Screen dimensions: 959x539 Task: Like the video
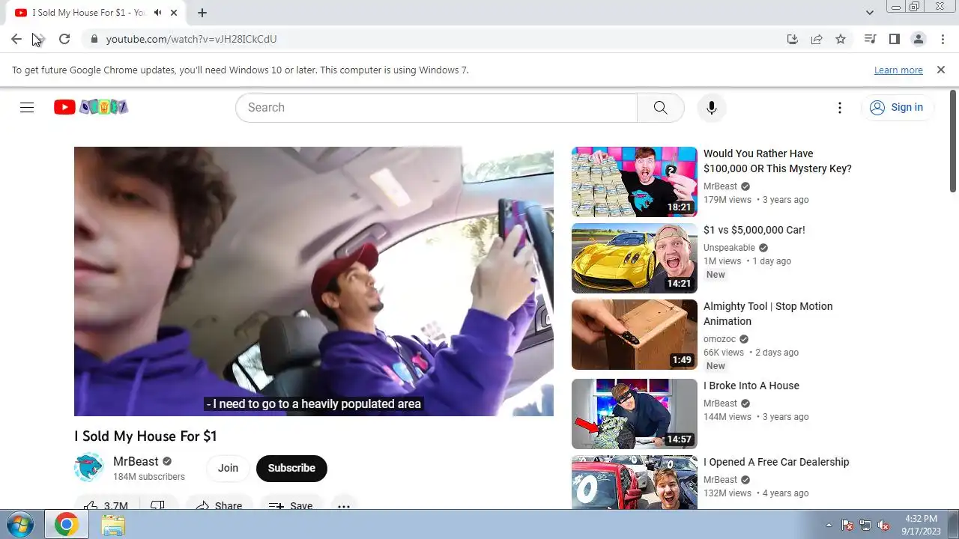[106, 506]
